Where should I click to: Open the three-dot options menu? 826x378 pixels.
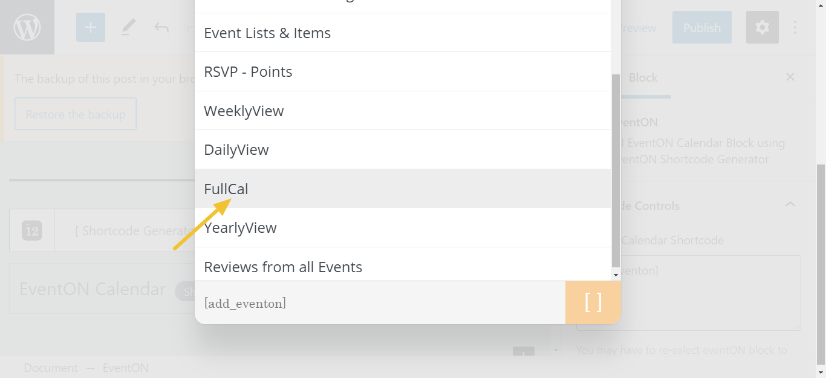tap(795, 27)
